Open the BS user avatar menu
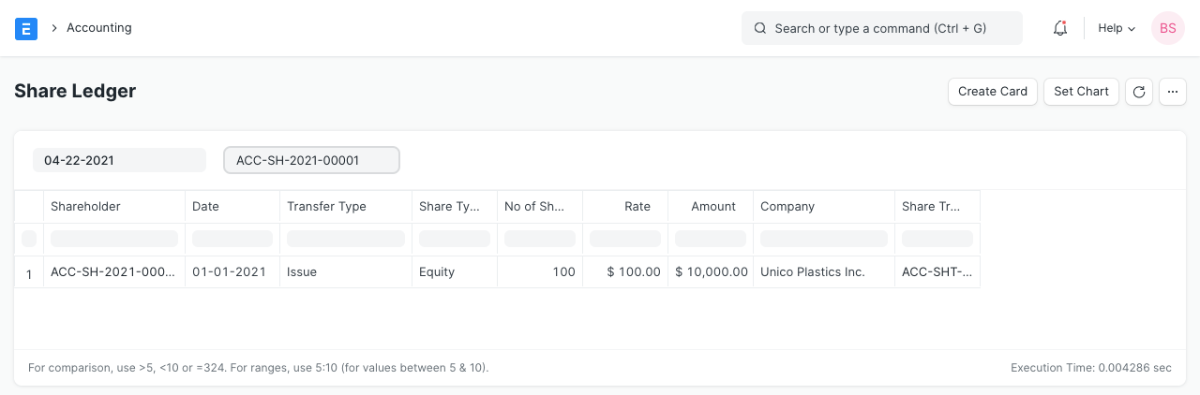The width and height of the screenshot is (1200, 395). click(x=1168, y=28)
